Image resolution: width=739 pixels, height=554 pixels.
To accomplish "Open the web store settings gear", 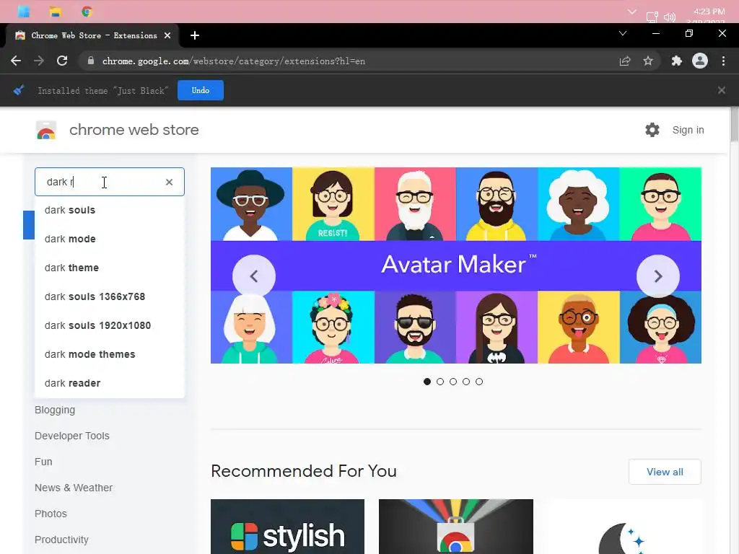I will pyautogui.click(x=652, y=130).
